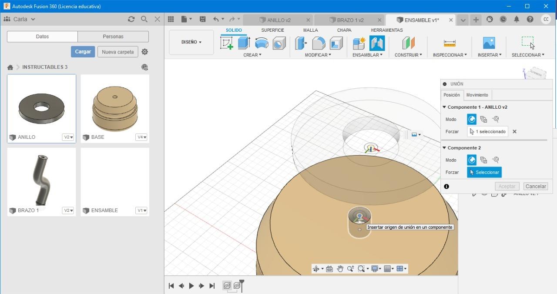
Task: Click the New Component icon
Action: click(x=359, y=43)
